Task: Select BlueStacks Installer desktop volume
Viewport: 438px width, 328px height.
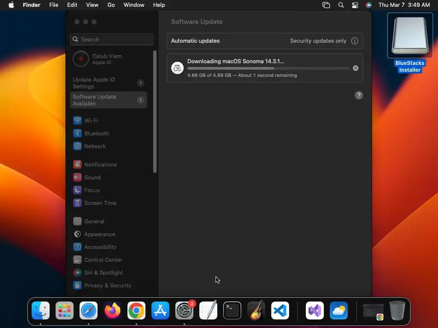Action: 410,43
